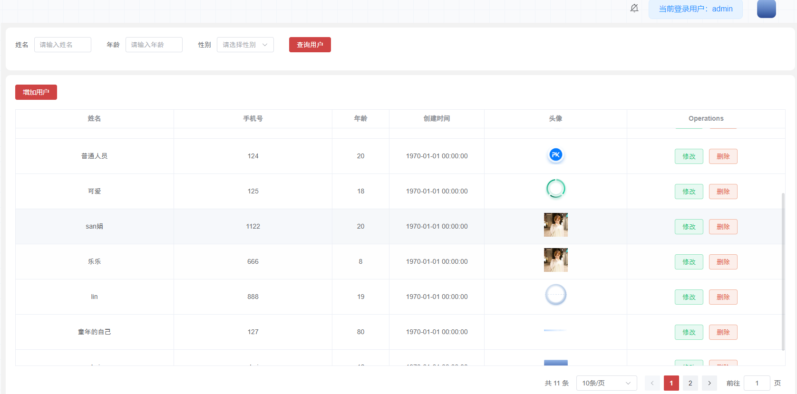Focus the 姓名 search input
This screenshot has width=797, height=394.
pos(63,45)
